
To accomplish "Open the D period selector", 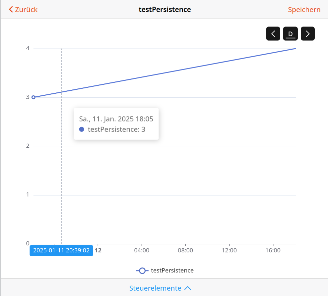I will 290,34.
